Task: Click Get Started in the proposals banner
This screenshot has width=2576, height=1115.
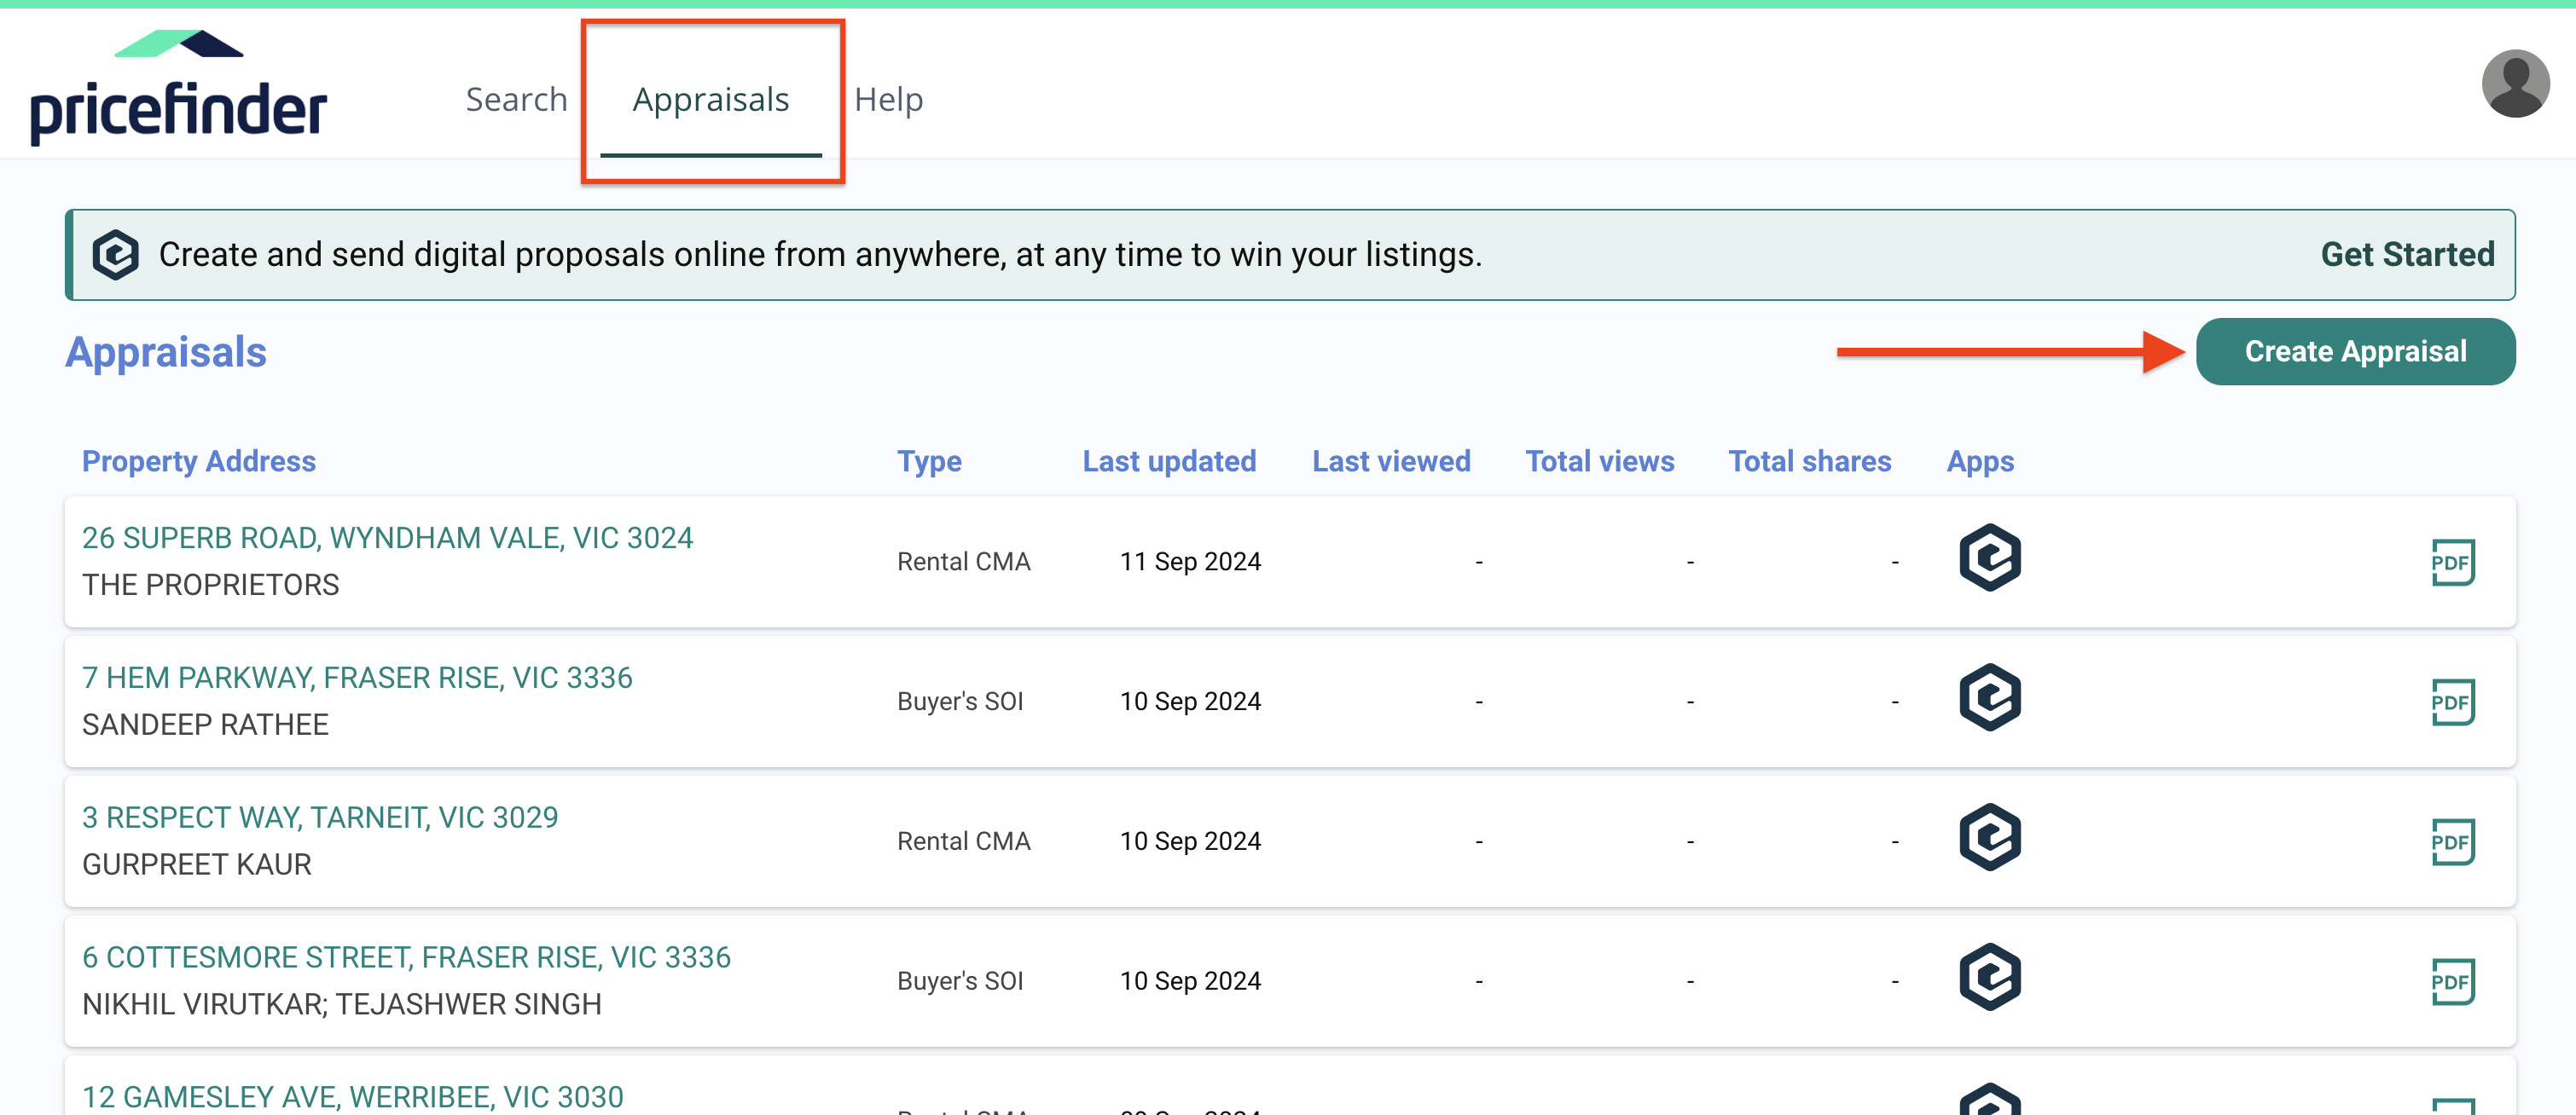Action: point(2407,254)
